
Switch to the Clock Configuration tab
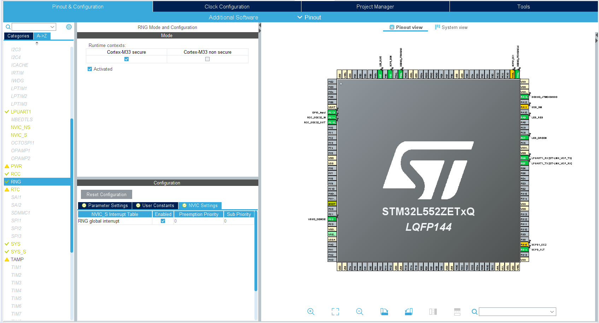(227, 7)
